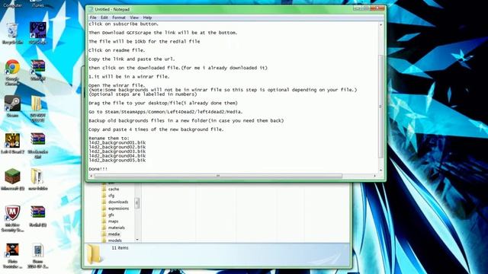Click Notepad's horizontal scrollbar left arrow
This screenshot has height=274, width=488.
point(91,176)
